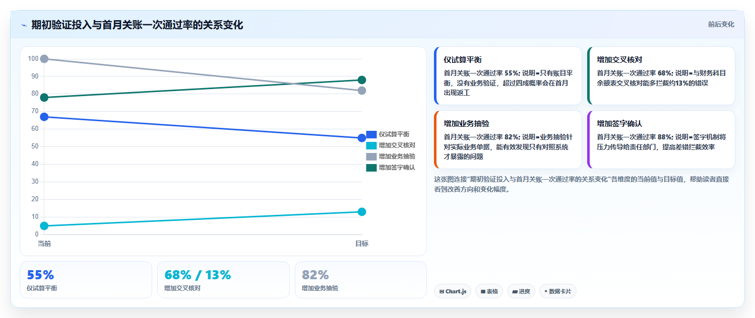This screenshot has width=755, height=318.
Task: Open the 增加签字确认 info card title
Action: point(619,124)
